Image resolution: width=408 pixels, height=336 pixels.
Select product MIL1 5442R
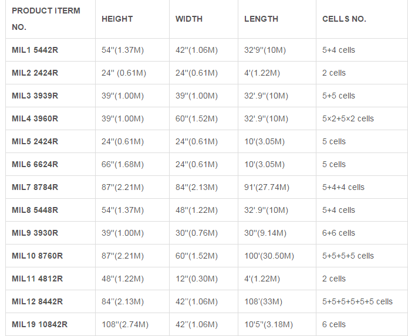click(35, 50)
